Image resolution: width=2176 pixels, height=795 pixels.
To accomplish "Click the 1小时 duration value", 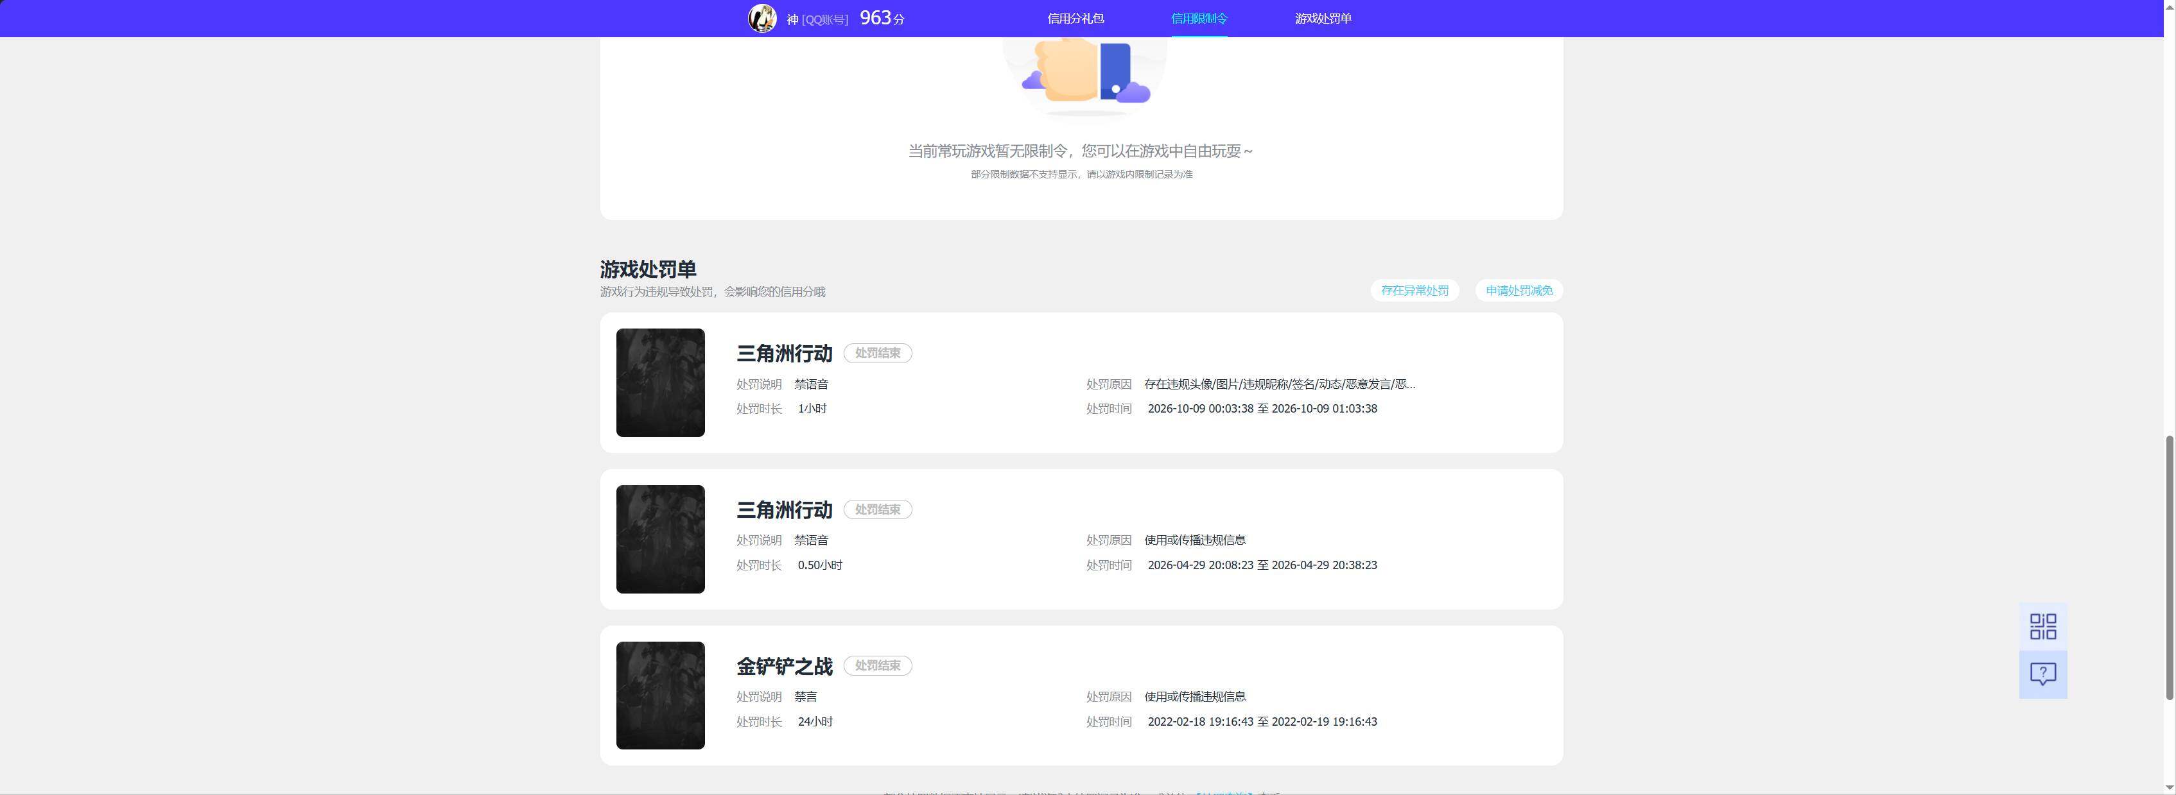I will point(812,409).
